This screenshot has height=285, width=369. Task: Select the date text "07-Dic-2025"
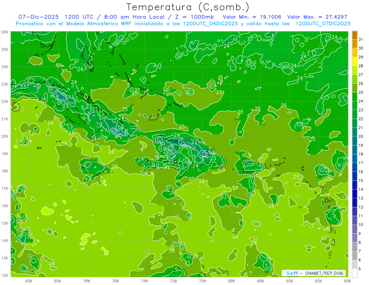pyautogui.click(x=38, y=17)
